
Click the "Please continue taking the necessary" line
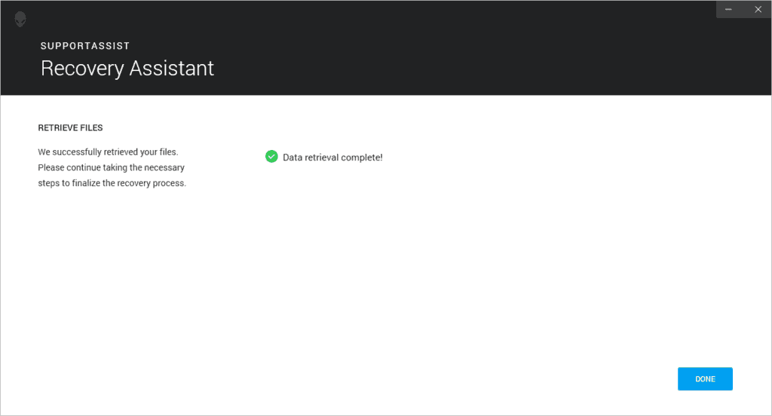[111, 167]
